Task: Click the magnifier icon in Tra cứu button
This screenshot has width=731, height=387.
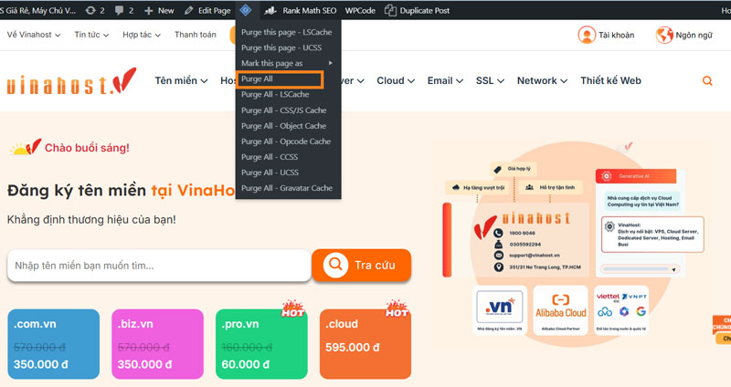Action: pyautogui.click(x=335, y=265)
